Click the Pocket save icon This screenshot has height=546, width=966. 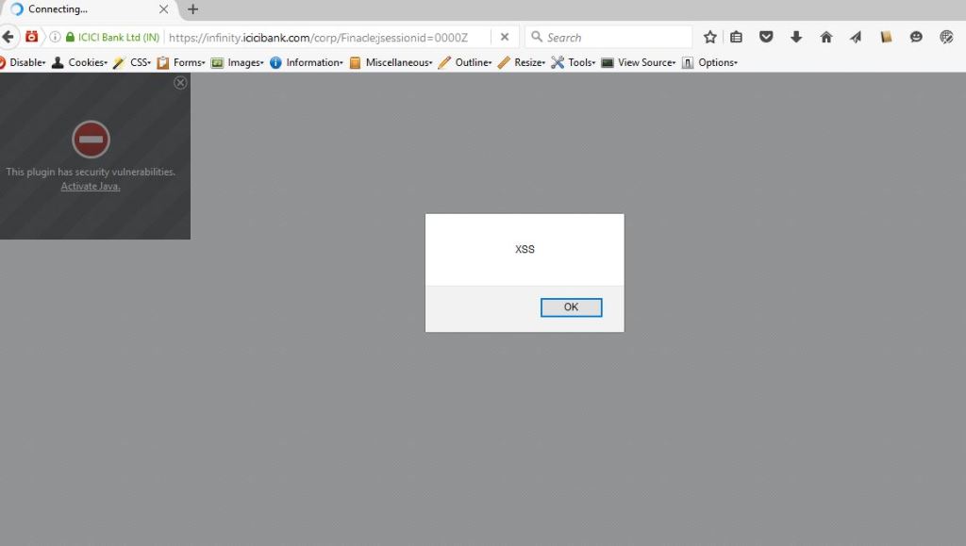pos(767,37)
